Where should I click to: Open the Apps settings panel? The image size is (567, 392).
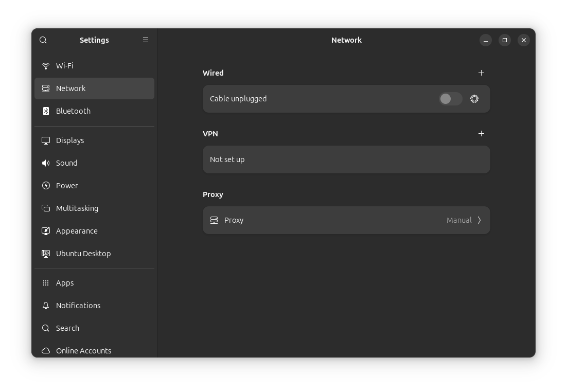[x=65, y=283]
